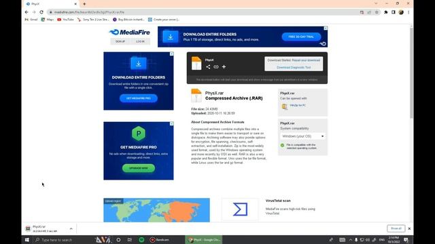Open the Chrome three-dot menu
This screenshot has width=435, height=244.
408,12
